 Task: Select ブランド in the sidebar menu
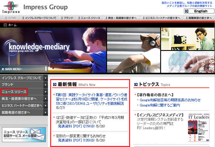pos(21,85)
